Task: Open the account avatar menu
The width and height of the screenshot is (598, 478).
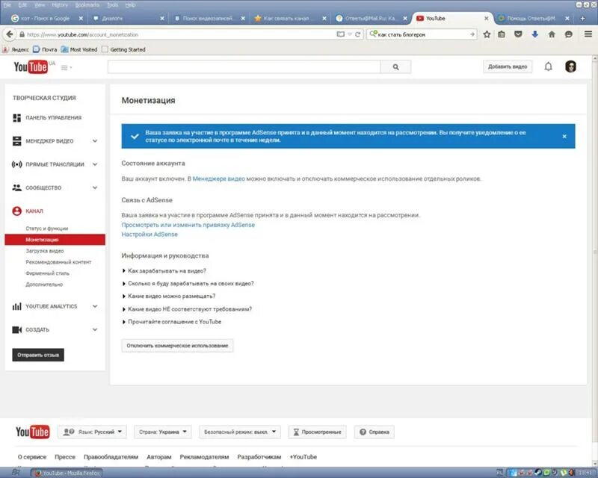Action: [x=570, y=66]
